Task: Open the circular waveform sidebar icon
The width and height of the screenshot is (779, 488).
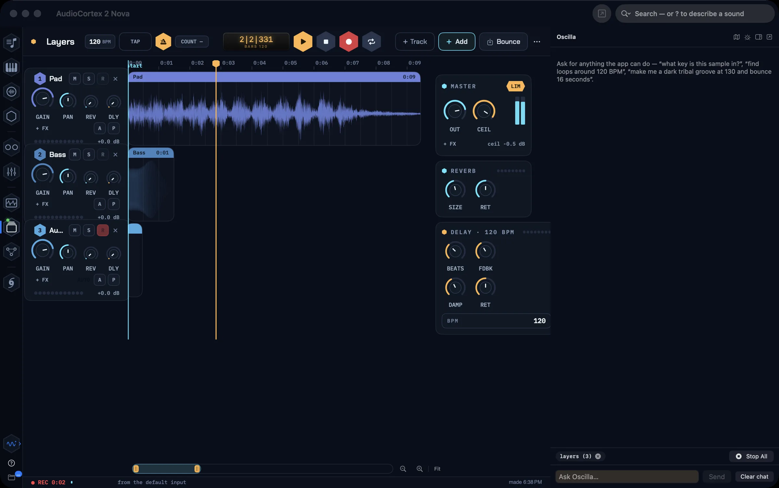Action: click(11, 92)
